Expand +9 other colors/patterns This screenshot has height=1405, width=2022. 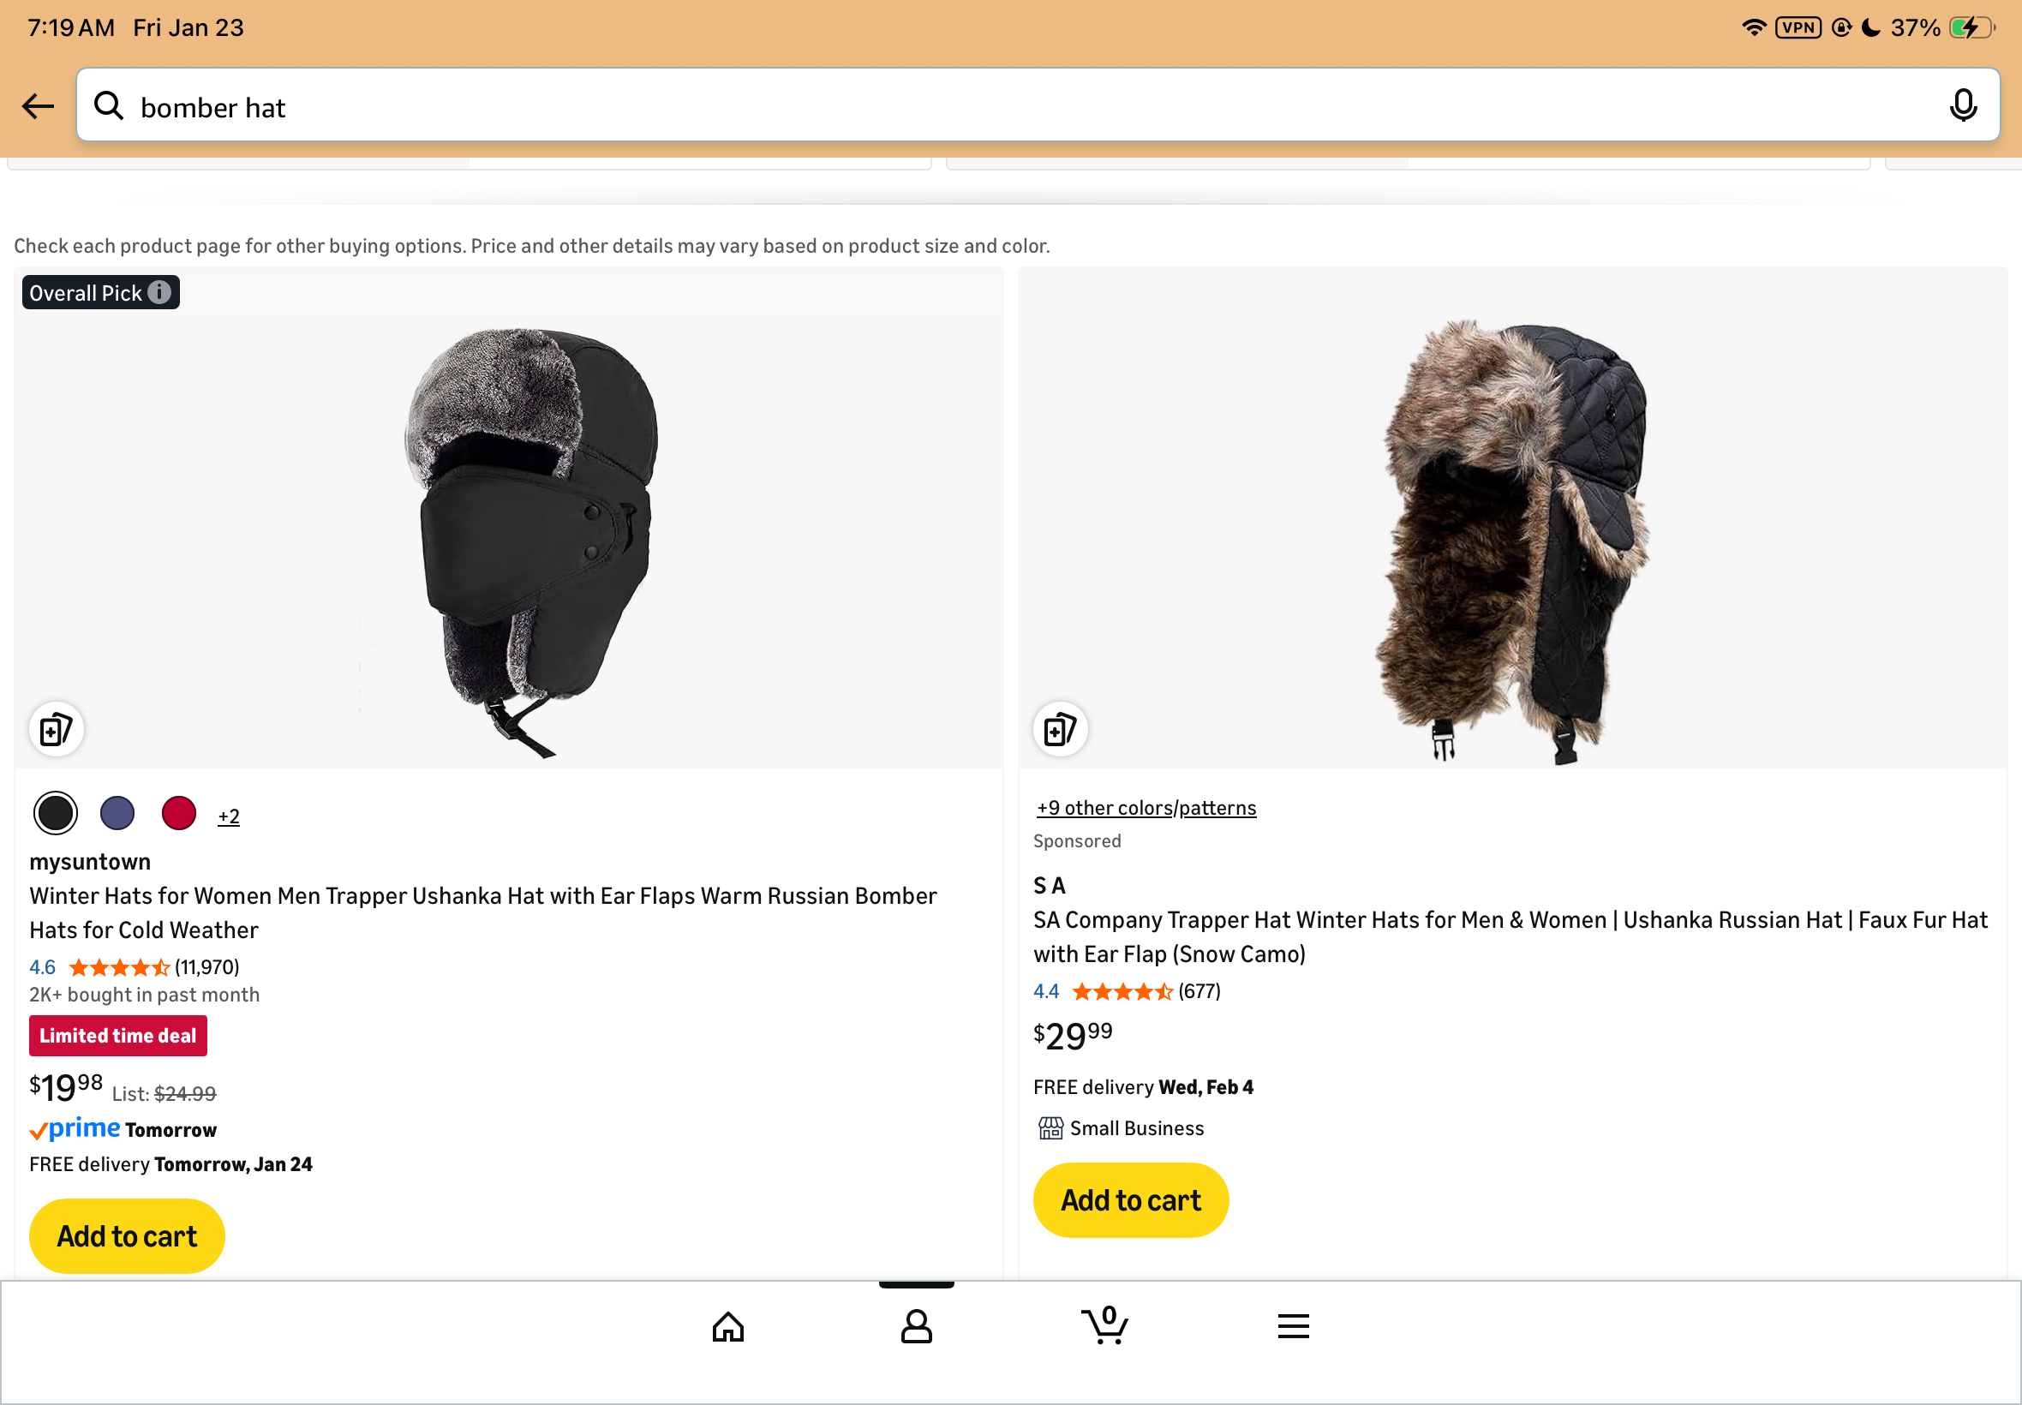(x=1146, y=808)
